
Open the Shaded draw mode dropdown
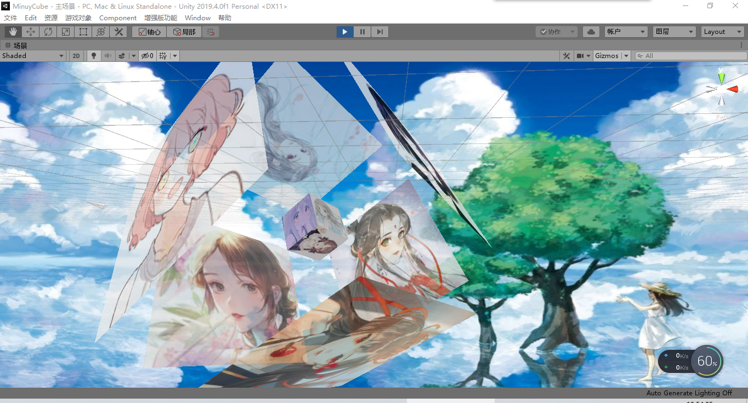tap(33, 55)
